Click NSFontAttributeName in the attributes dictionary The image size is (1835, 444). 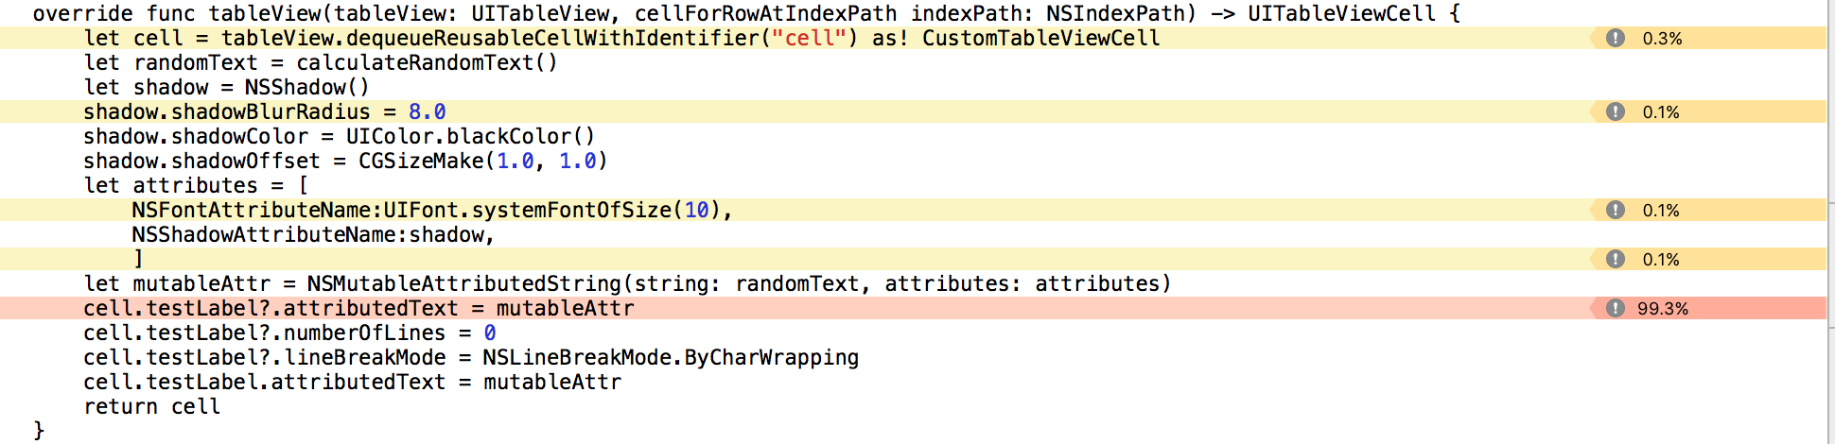251,210
